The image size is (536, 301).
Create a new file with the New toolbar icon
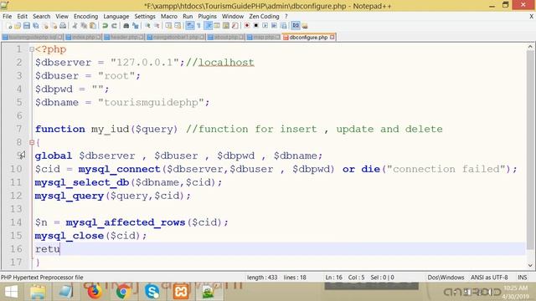9,26
